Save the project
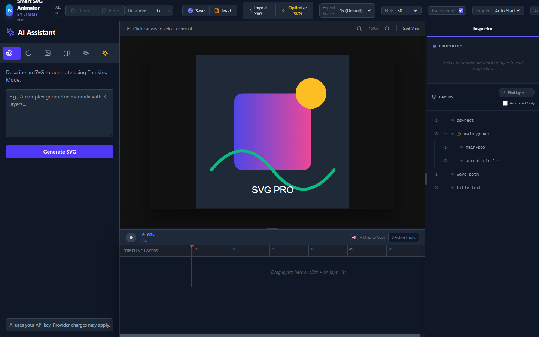Screen dimensions: 539x337 point(196,10)
